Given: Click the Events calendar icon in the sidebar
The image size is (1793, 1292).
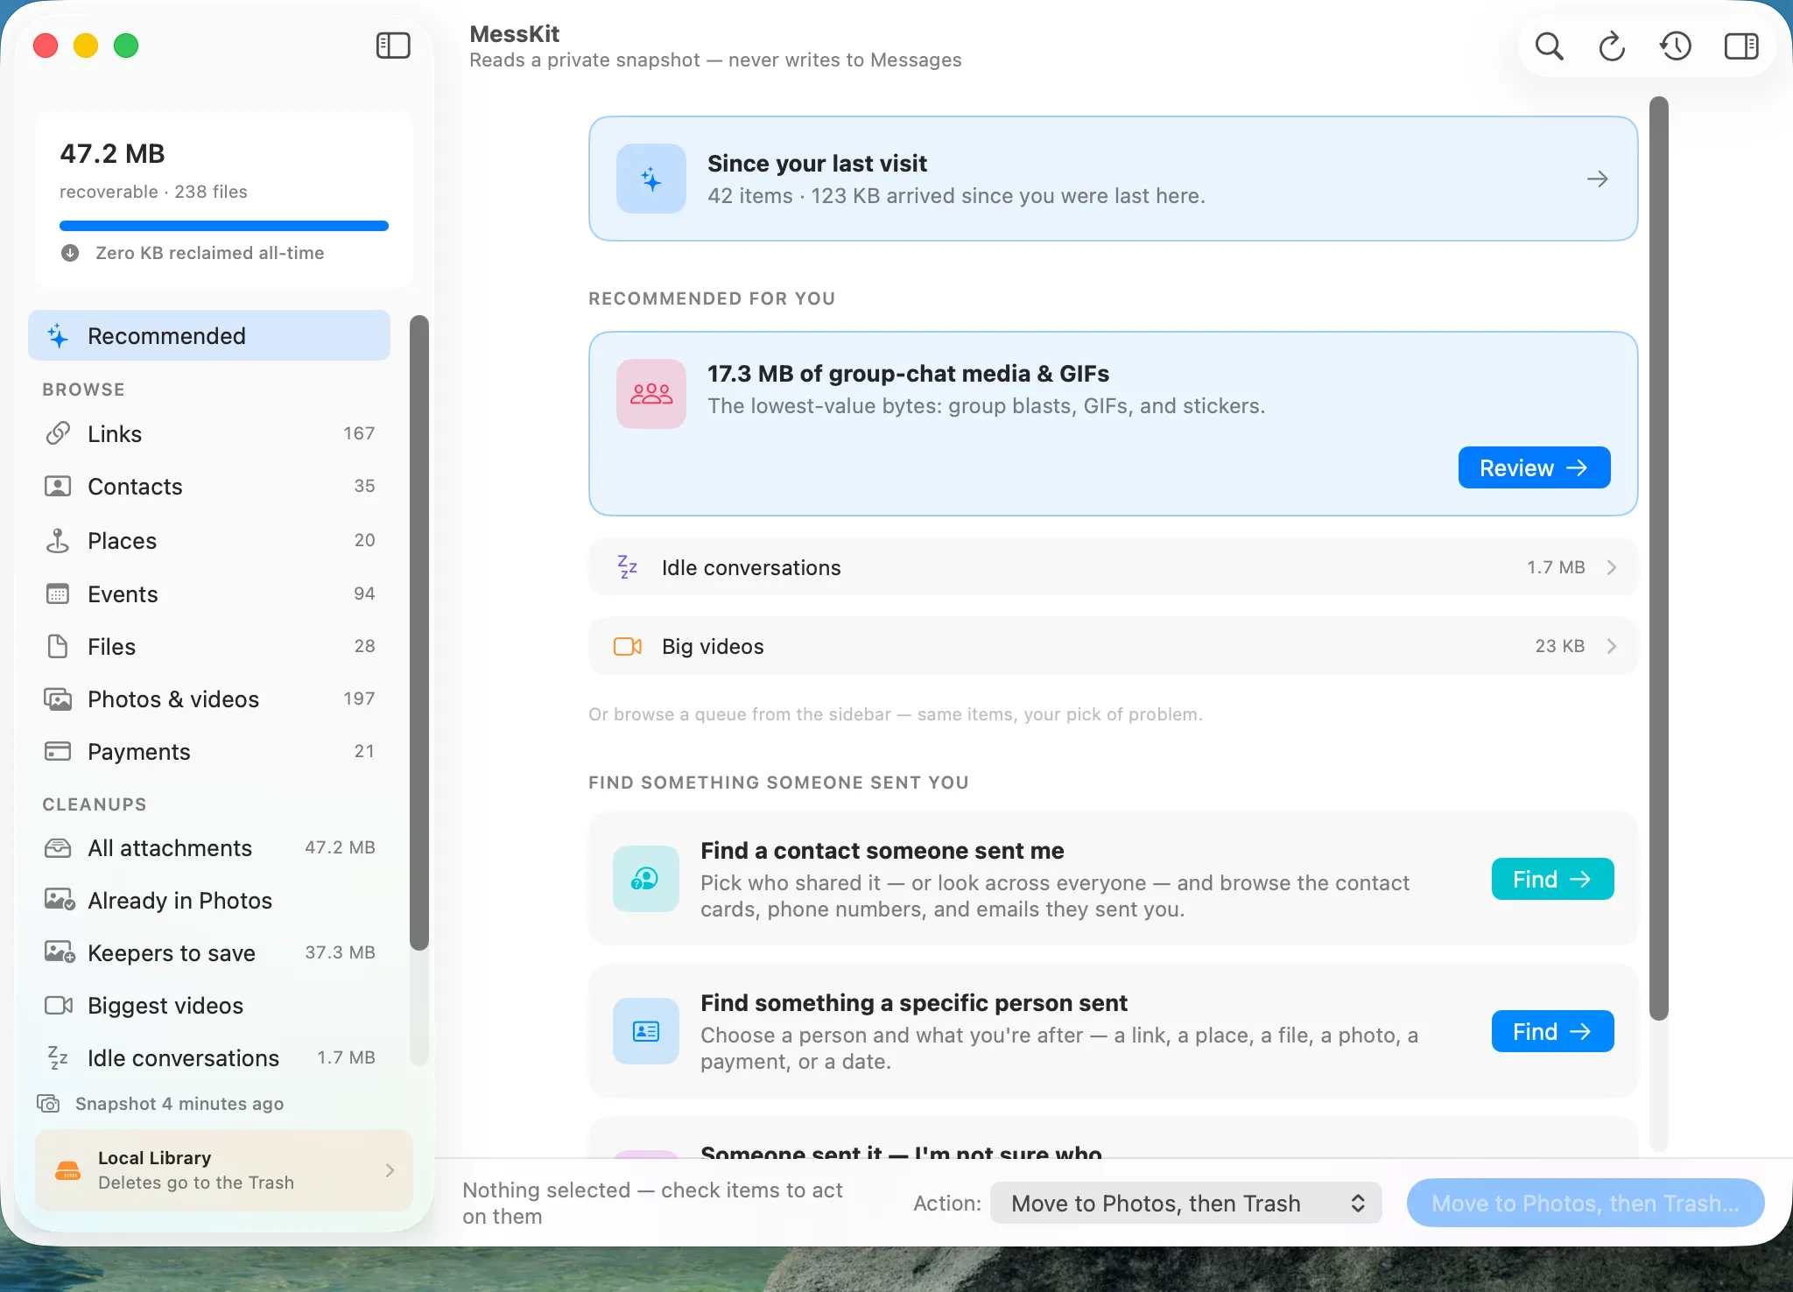Looking at the screenshot, I should 58,594.
